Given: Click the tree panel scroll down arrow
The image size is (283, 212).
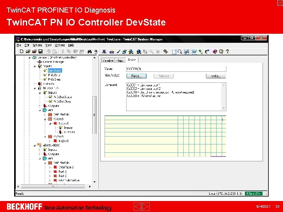Looking at the screenshot, I should point(94,182).
